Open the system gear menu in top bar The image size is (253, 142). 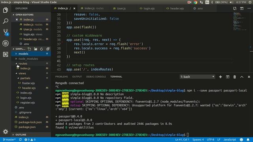coord(250,2)
